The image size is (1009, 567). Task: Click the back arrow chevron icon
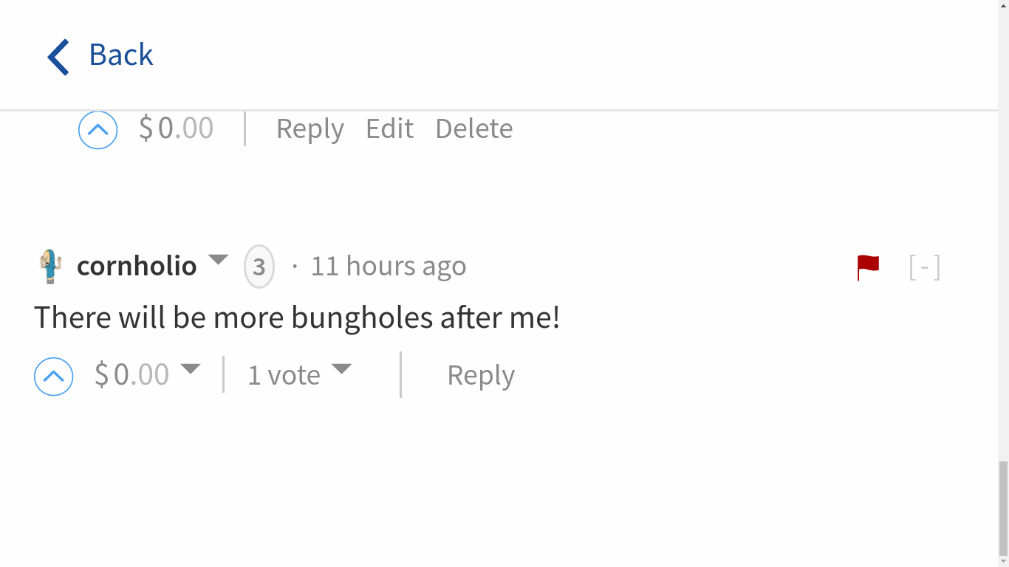[57, 55]
